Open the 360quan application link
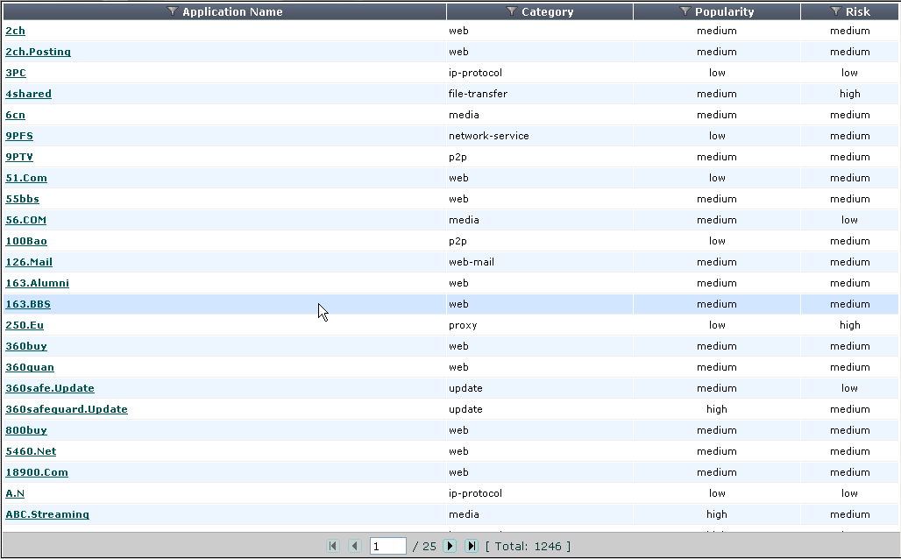Screen dimensions: 901x559 30,367
